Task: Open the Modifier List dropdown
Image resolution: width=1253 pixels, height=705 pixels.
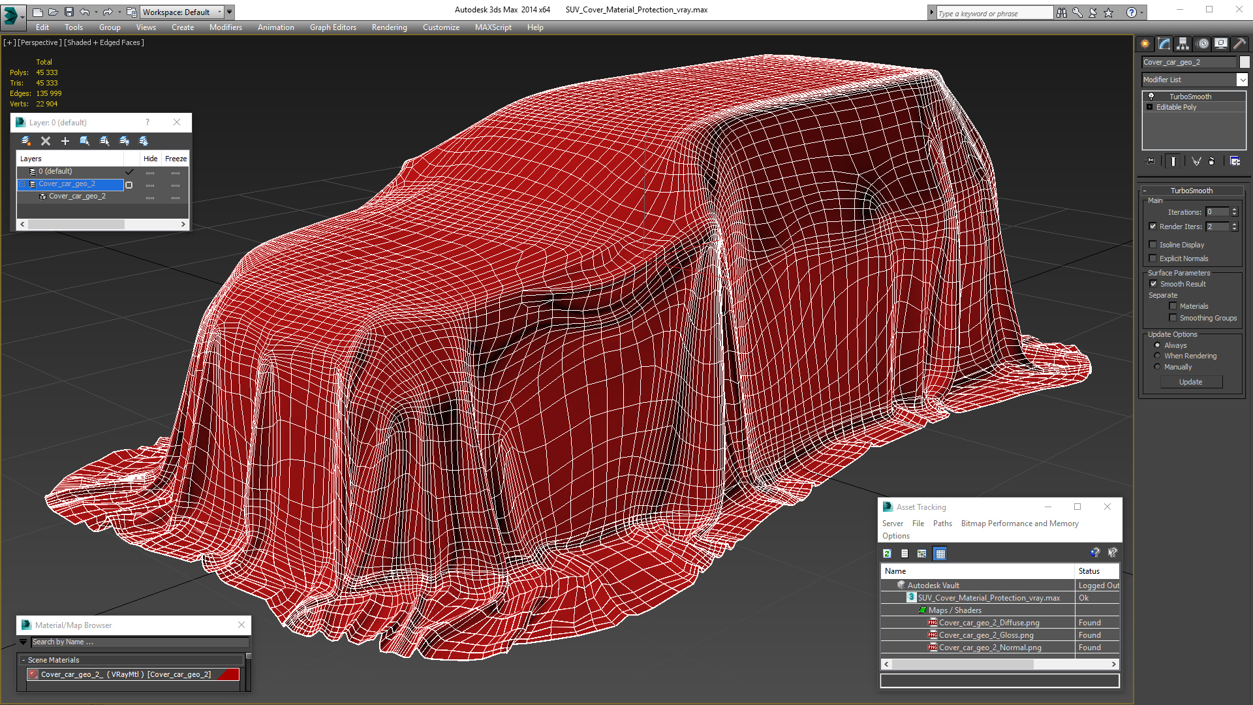Action: coord(1241,80)
